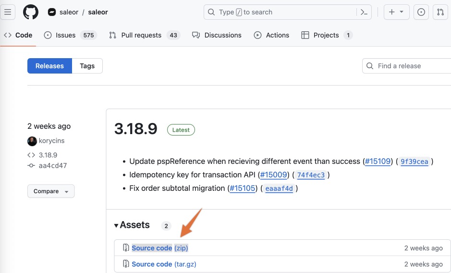
Task: Click the zip file icon
Action: click(126, 248)
